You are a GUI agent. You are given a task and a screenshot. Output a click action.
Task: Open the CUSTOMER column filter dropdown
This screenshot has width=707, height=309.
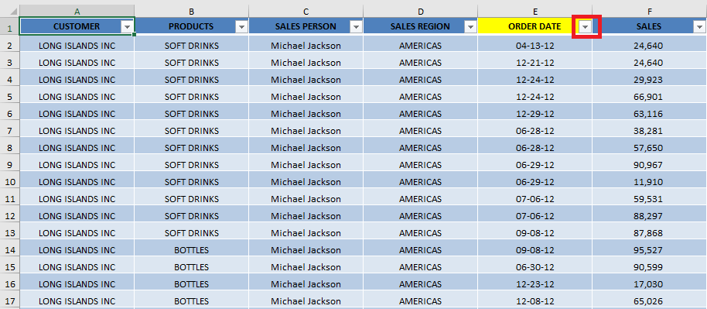[127, 27]
